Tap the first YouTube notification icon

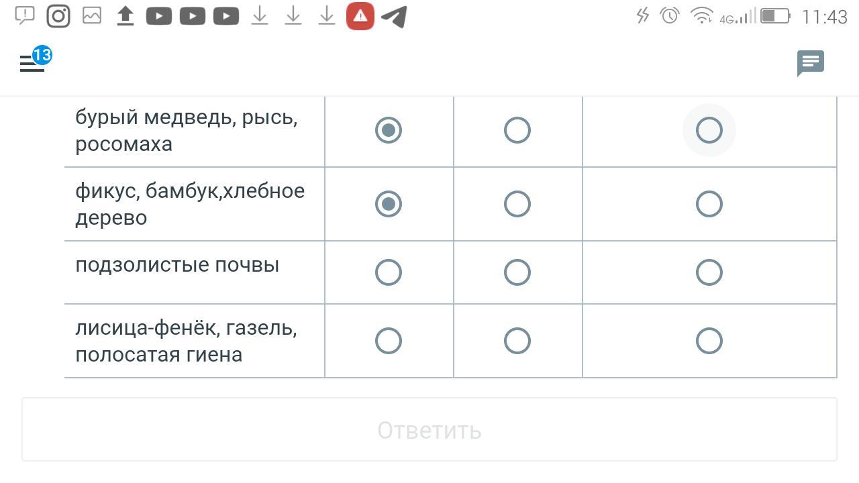(159, 16)
